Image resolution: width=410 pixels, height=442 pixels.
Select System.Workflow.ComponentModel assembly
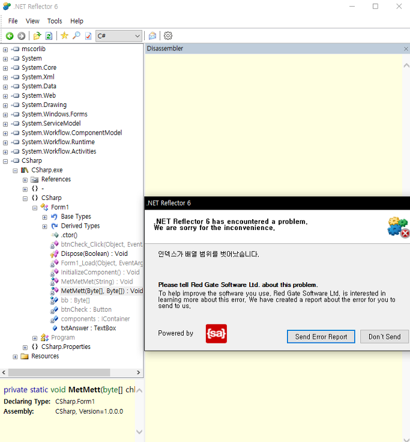point(71,133)
